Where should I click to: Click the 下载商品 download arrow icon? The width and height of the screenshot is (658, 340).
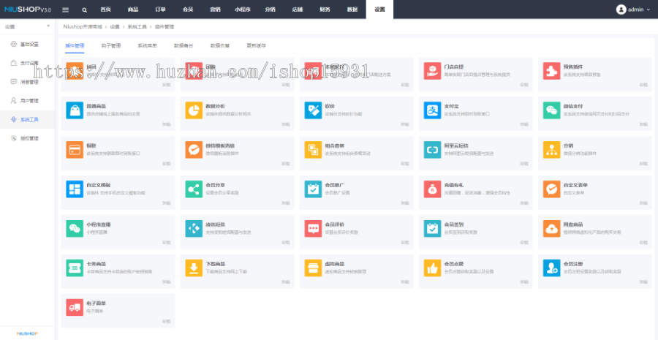pos(193,268)
